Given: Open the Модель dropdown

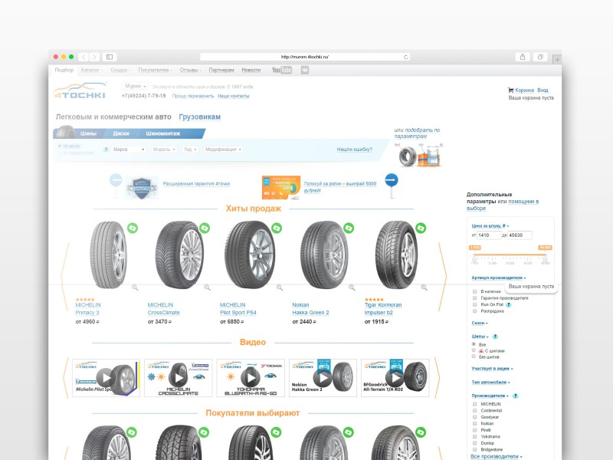Looking at the screenshot, I should point(164,149).
